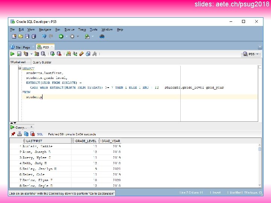Open the Help menu
Image resolution: width=271 pixels, height=203 pixels.
point(120,30)
